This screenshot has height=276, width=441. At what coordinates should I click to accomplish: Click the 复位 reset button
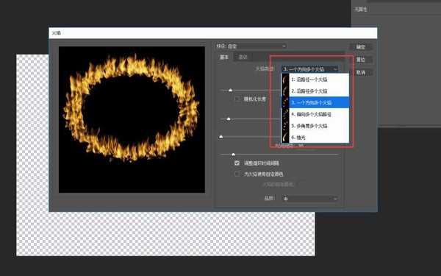coord(361,60)
